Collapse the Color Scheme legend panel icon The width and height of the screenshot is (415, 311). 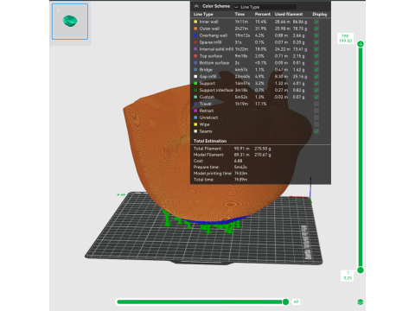click(196, 6)
